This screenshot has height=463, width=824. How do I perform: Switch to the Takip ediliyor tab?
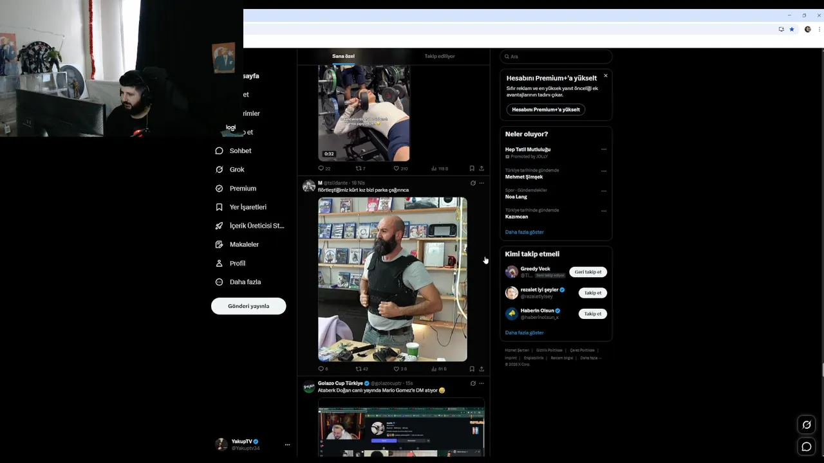point(440,56)
